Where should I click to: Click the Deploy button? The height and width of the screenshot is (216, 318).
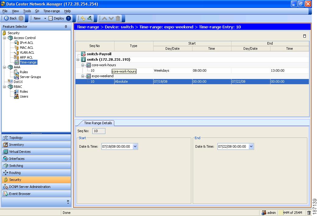click(x=56, y=18)
